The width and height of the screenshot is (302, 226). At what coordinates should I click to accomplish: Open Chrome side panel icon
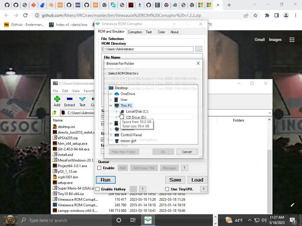click(x=277, y=15)
